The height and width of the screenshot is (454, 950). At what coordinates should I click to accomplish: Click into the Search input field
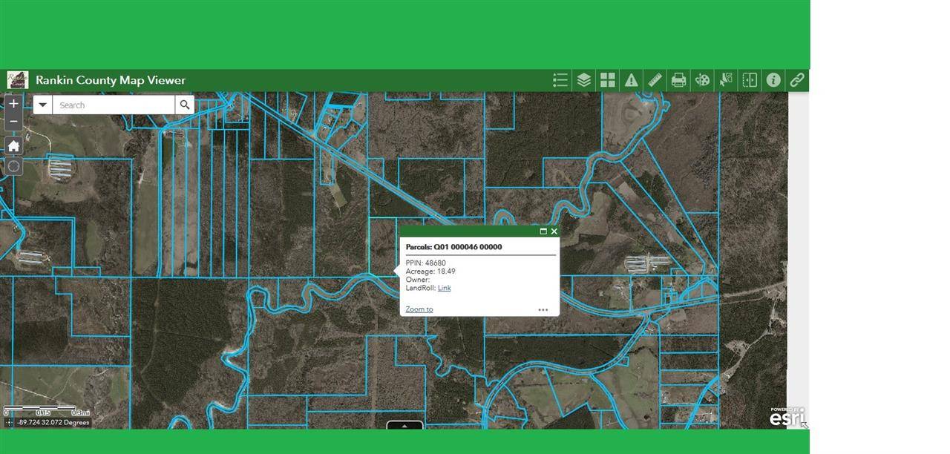(114, 105)
